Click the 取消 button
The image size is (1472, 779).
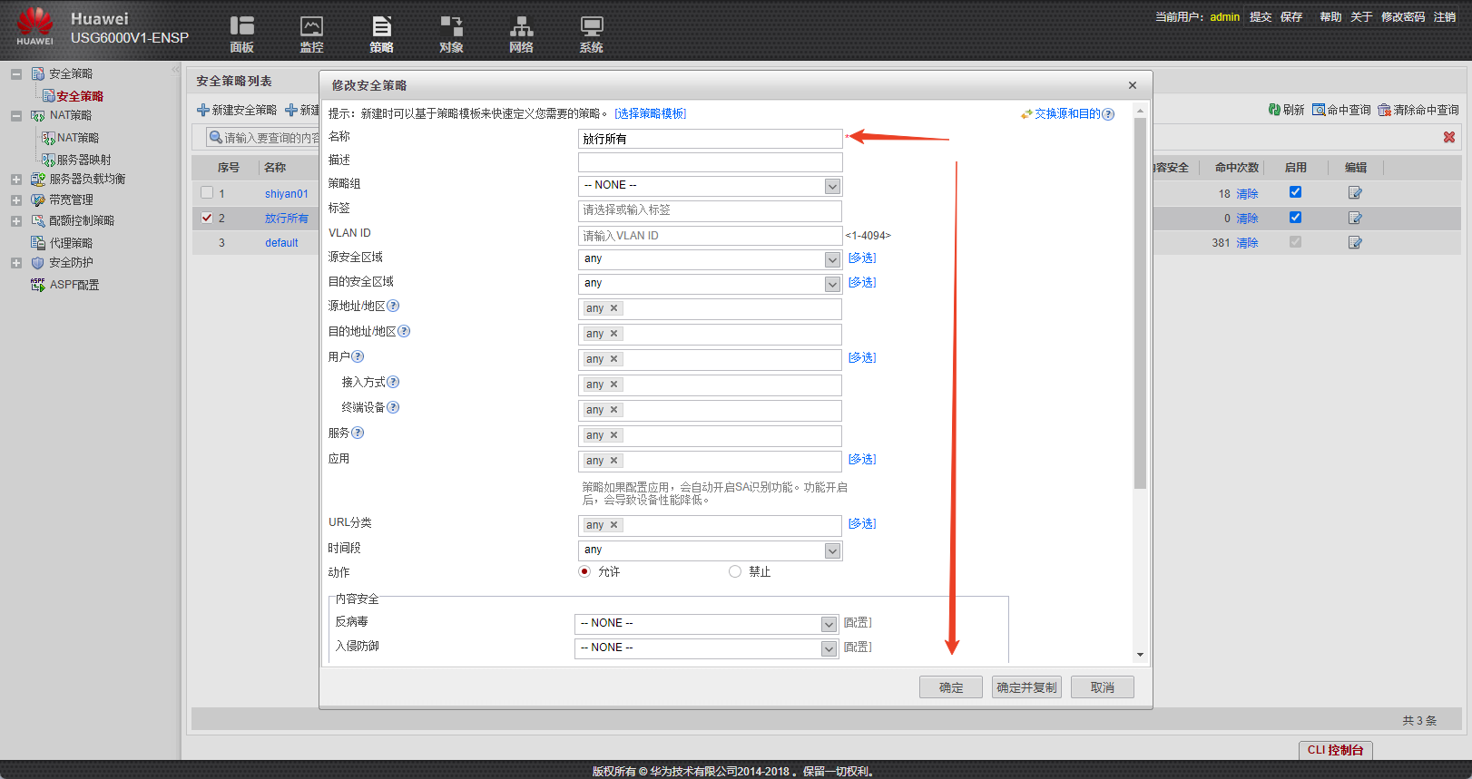pyautogui.click(x=1103, y=687)
